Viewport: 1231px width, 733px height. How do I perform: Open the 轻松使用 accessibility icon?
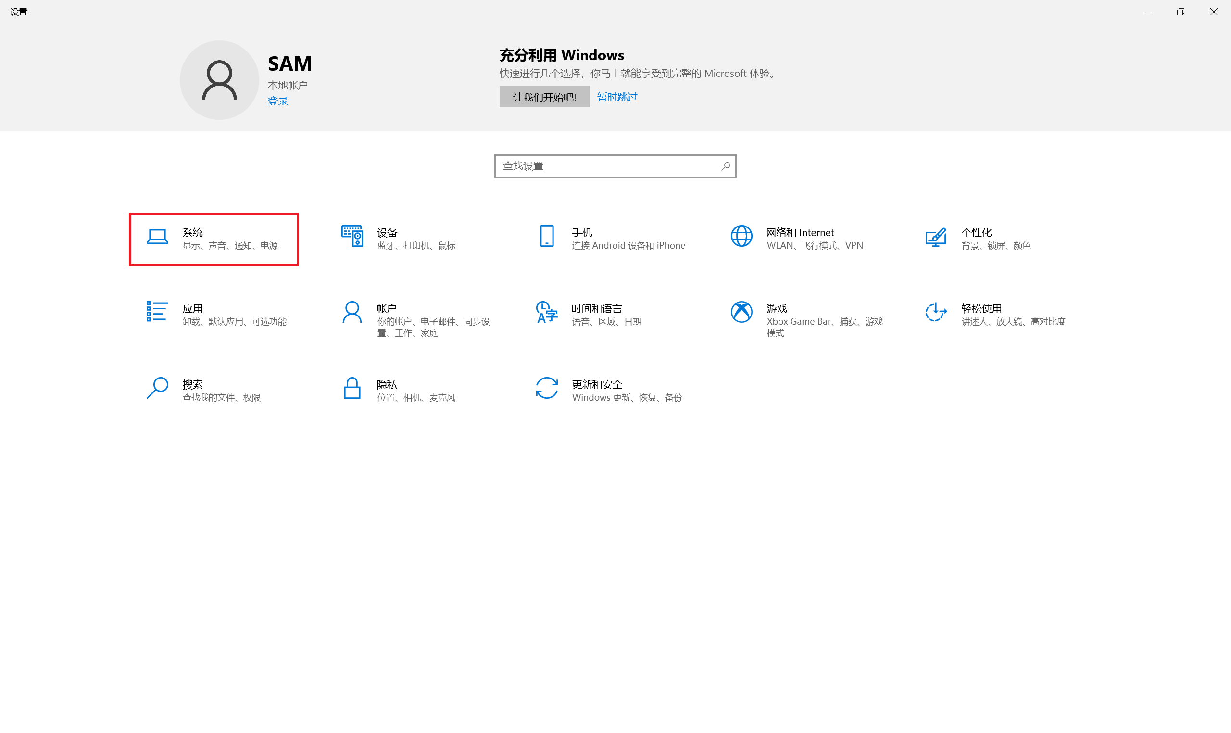[x=936, y=312]
